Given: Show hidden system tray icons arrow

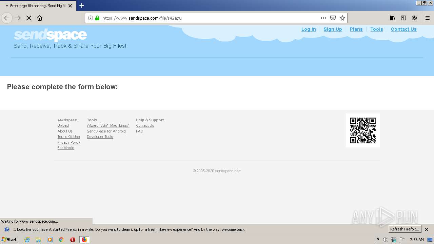Looking at the screenshot, I should click(378, 240).
